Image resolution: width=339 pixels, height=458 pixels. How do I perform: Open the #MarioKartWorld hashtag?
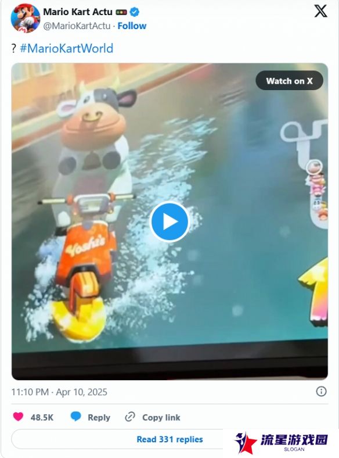click(67, 48)
